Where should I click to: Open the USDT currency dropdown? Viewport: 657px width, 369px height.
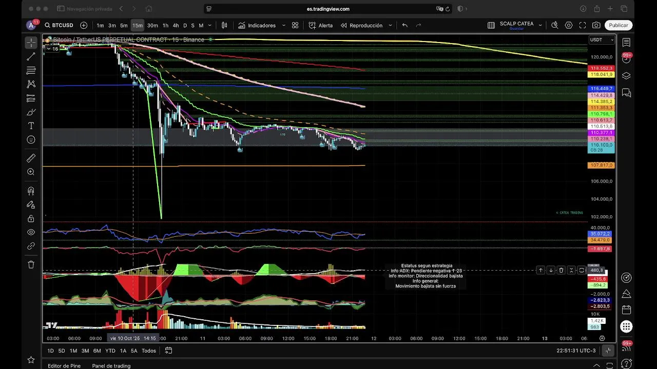pyautogui.click(x=602, y=39)
